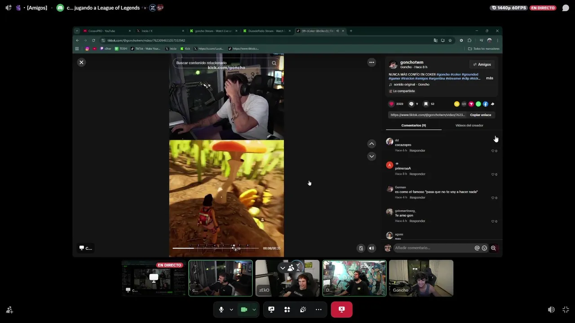Collapse participants row with chevron arrow
The width and height of the screenshot is (575, 323).
(x=283, y=268)
